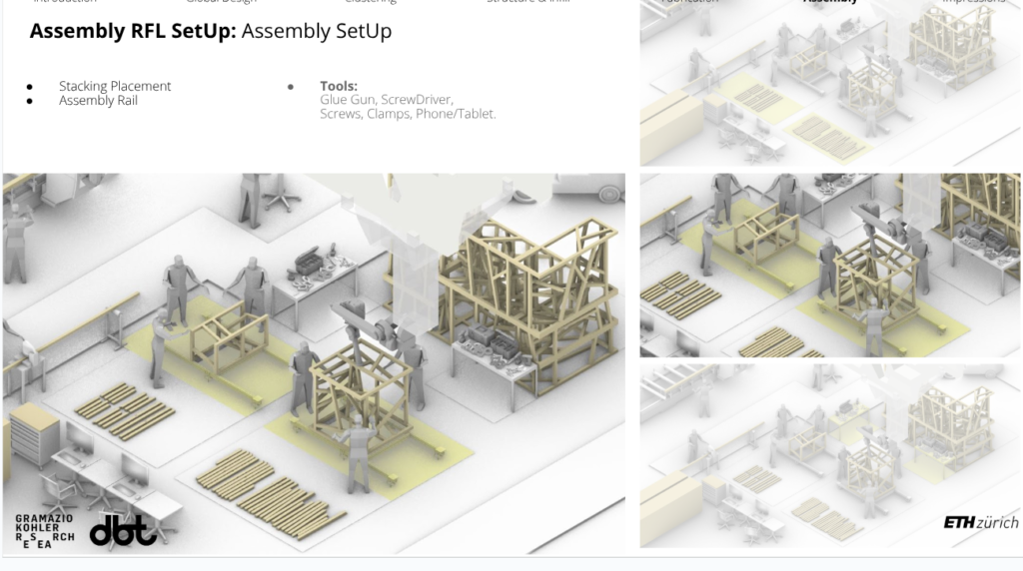Open the Assembly section tab
1023x571 pixels.
829,2
